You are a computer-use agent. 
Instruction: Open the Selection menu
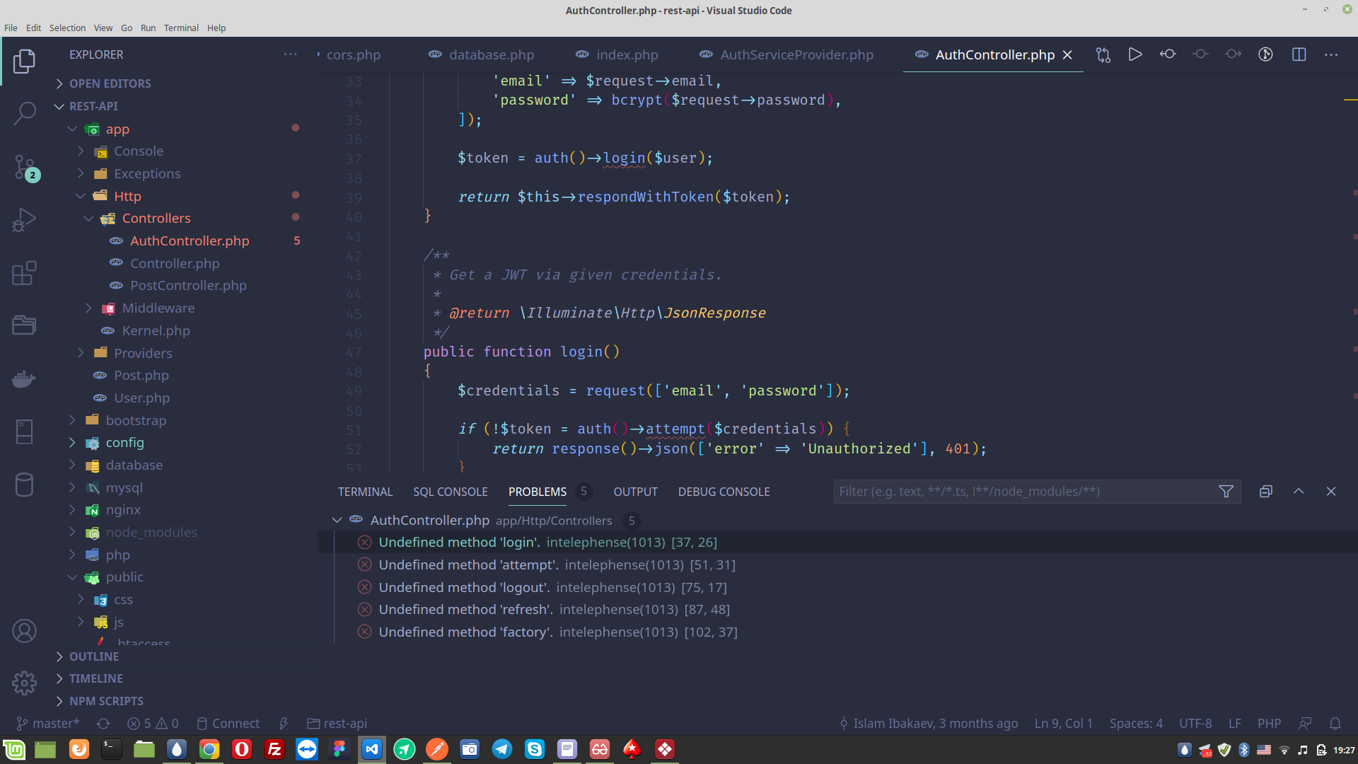pos(67,28)
